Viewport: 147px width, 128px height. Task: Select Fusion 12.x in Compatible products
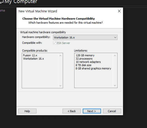pos(30,55)
